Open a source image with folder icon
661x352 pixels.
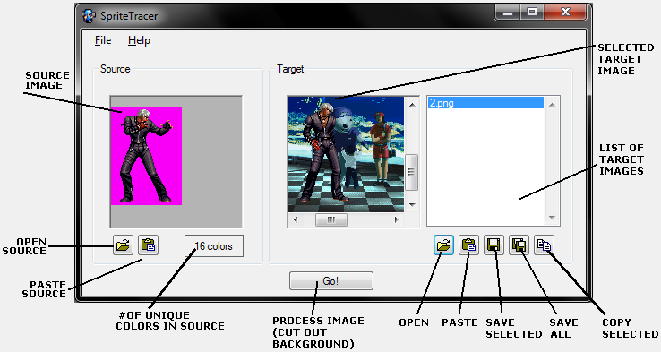pyautogui.click(x=123, y=245)
